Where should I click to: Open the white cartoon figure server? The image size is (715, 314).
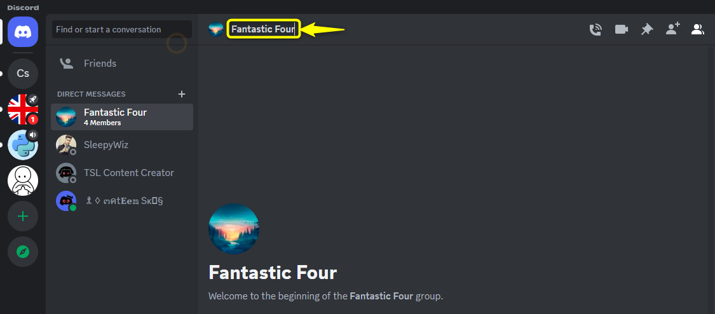[23, 181]
